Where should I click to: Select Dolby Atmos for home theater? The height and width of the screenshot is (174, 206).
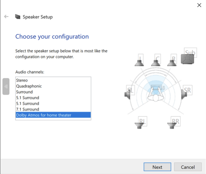coord(53,115)
